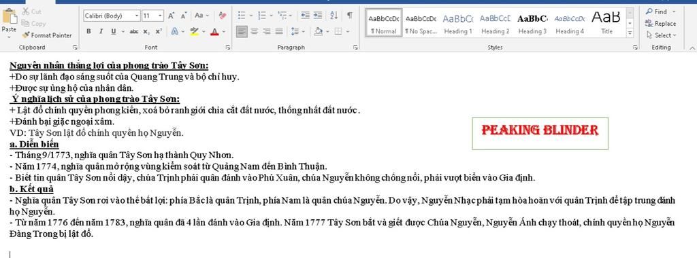The width and height of the screenshot is (697, 258).
Task: Open the Paragraph dialog launcher
Action: (355, 47)
